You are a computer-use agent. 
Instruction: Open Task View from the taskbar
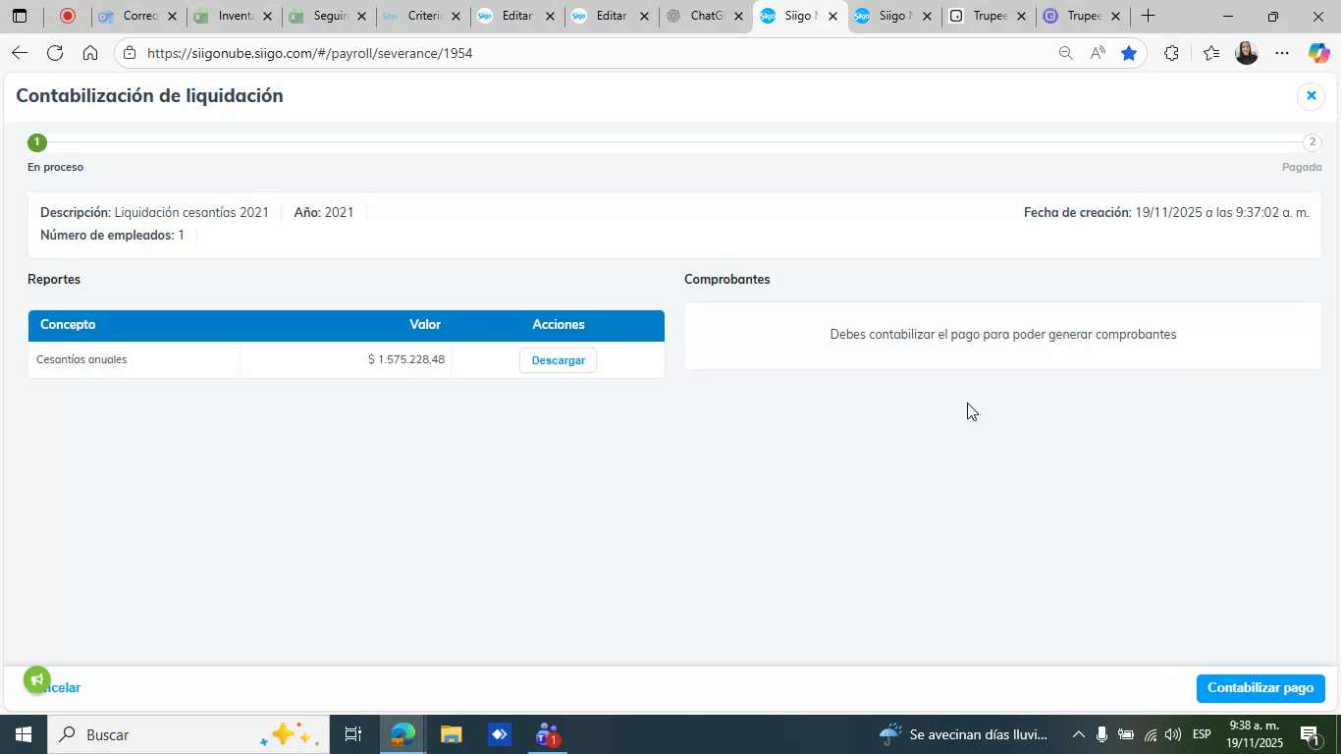point(353,734)
